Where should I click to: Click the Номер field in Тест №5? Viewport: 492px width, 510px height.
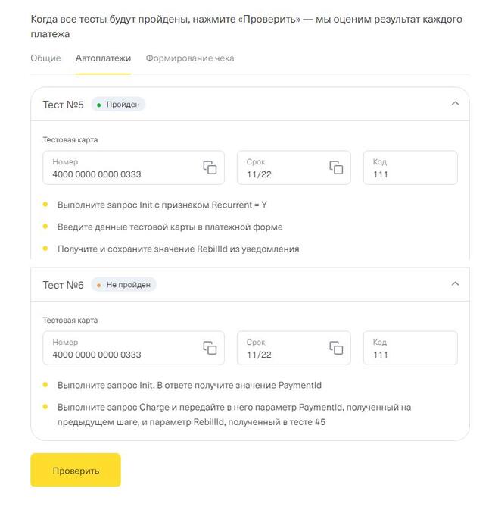tap(121, 168)
